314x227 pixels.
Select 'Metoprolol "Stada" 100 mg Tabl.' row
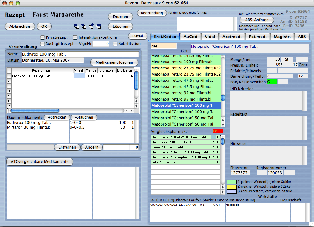click(185, 137)
